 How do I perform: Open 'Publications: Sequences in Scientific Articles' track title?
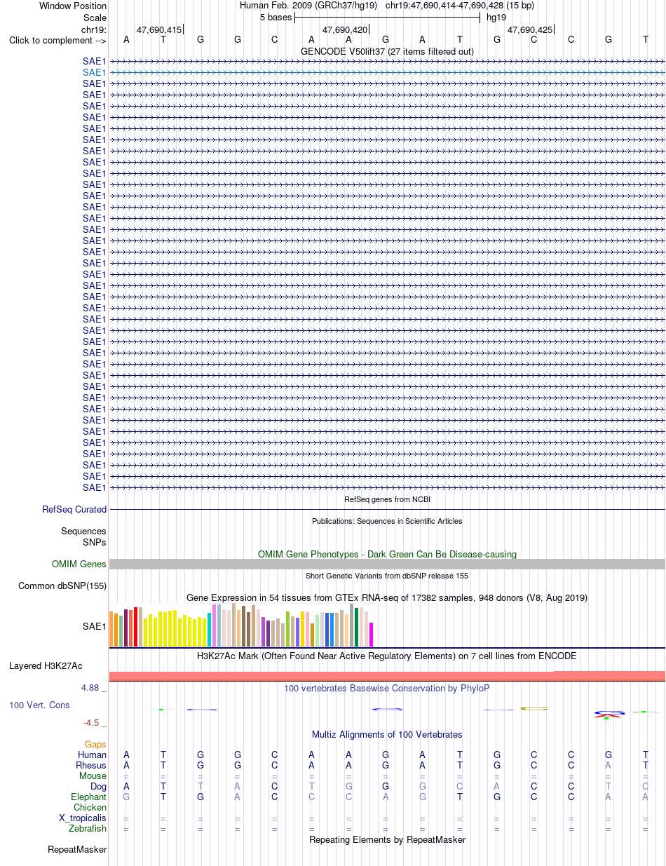pyautogui.click(x=387, y=521)
